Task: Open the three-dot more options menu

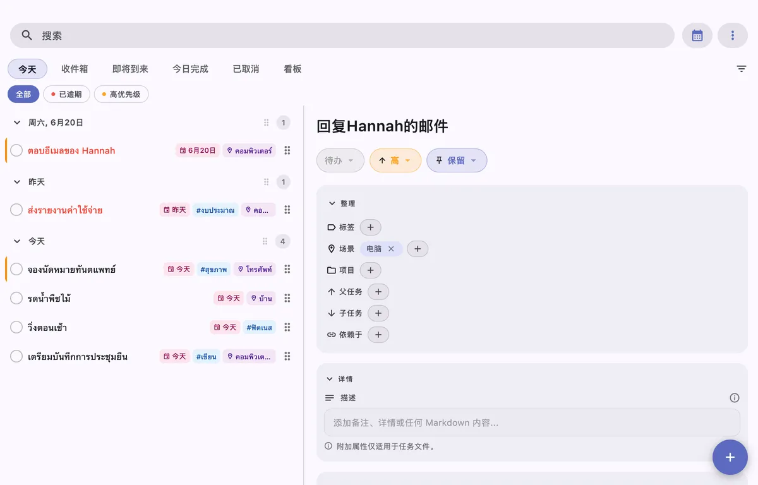Action: (x=733, y=35)
